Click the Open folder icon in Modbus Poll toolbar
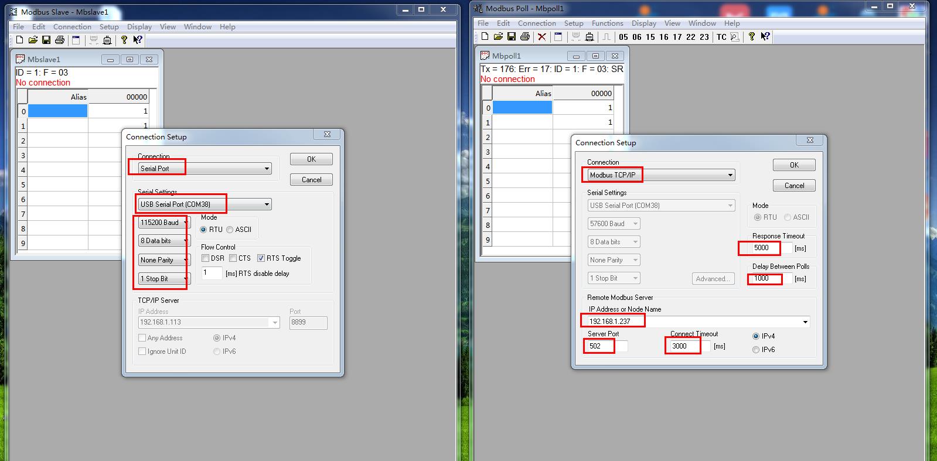Screen dimensions: 937x461 click(x=498, y=37)
